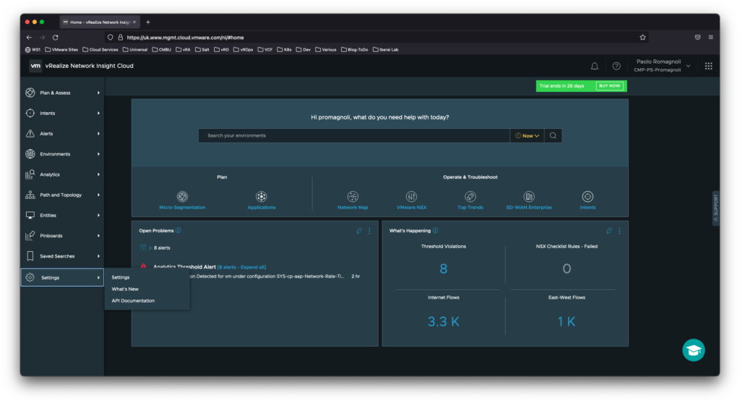Open the learning graduation cap button
Screen dimensions: 740x403
click(x=693, y=350)
